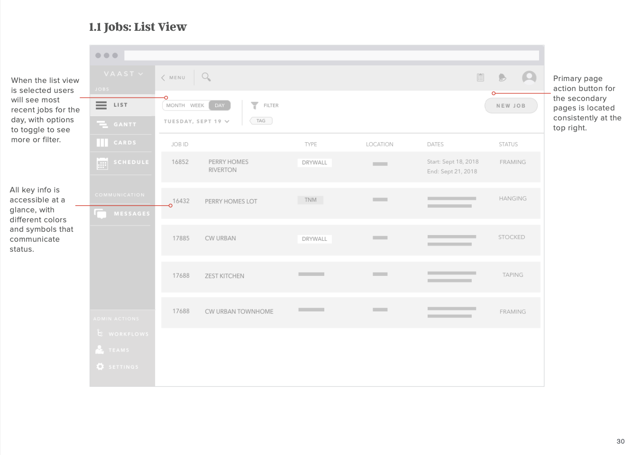The width and height of the screenshot is (632, 455).
Task: Select the Messages menu item
Action: (x=122, y=214)
